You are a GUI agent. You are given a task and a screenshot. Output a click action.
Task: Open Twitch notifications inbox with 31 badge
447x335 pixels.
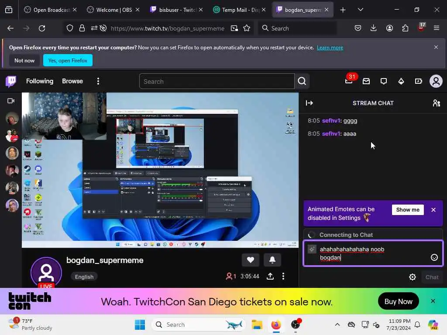[349, 81]
